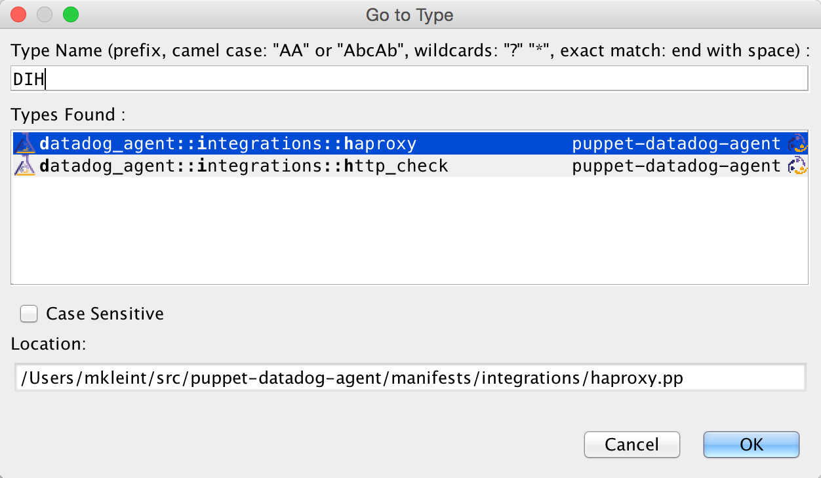Click the puppet-datadog-agent project name in the http_check row
Screen dimensions: 821x478
pyautogui.click(x=676, y=166)
